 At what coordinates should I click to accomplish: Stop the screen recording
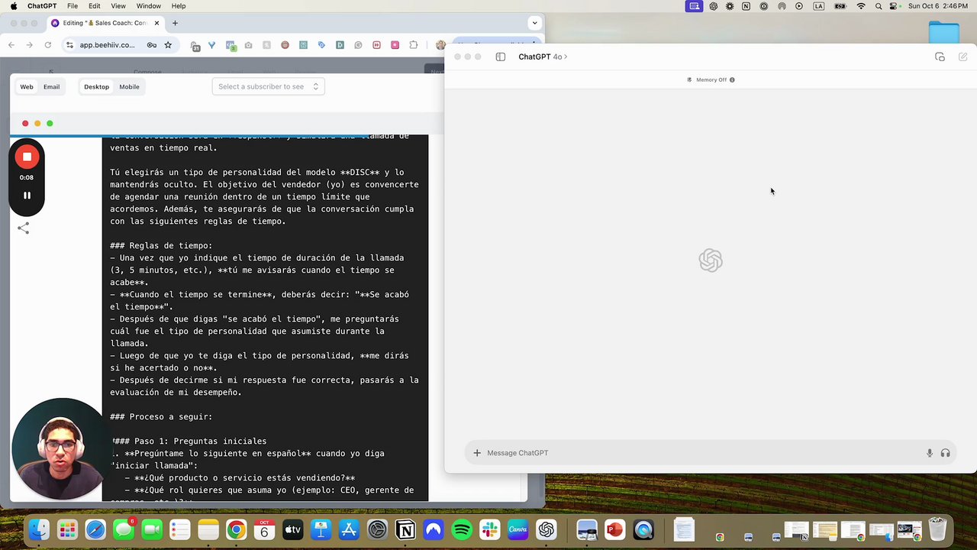coord(27,157)
